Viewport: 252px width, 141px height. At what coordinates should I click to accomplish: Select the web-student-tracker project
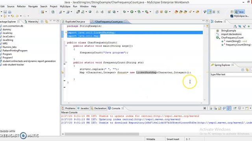click(13, 65)
